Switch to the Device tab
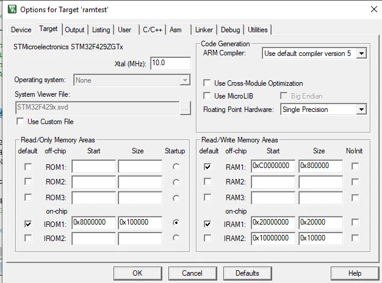 [x=21, y=30]
